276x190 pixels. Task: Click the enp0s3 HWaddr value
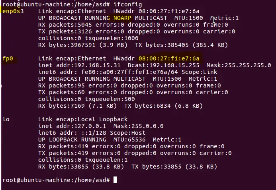pos(169,11)
